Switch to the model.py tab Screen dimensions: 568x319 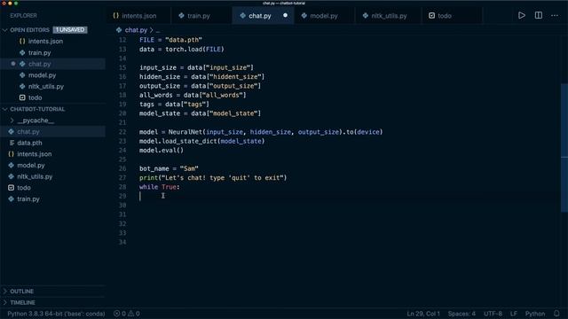coord(323,16)
